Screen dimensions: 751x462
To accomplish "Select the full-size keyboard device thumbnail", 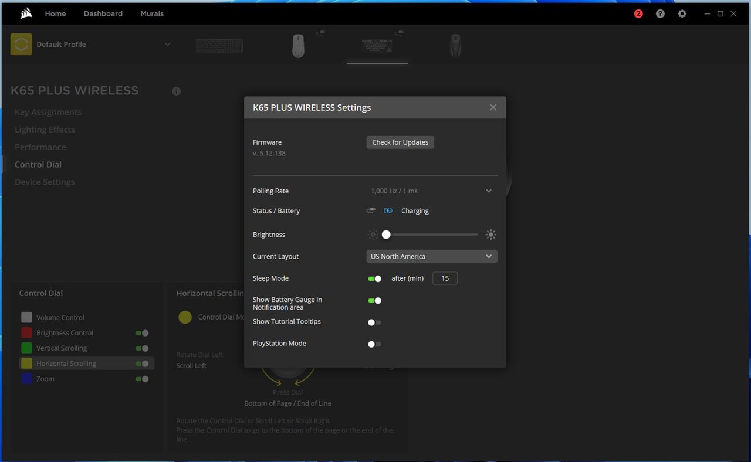I will [x=219, y=46].
